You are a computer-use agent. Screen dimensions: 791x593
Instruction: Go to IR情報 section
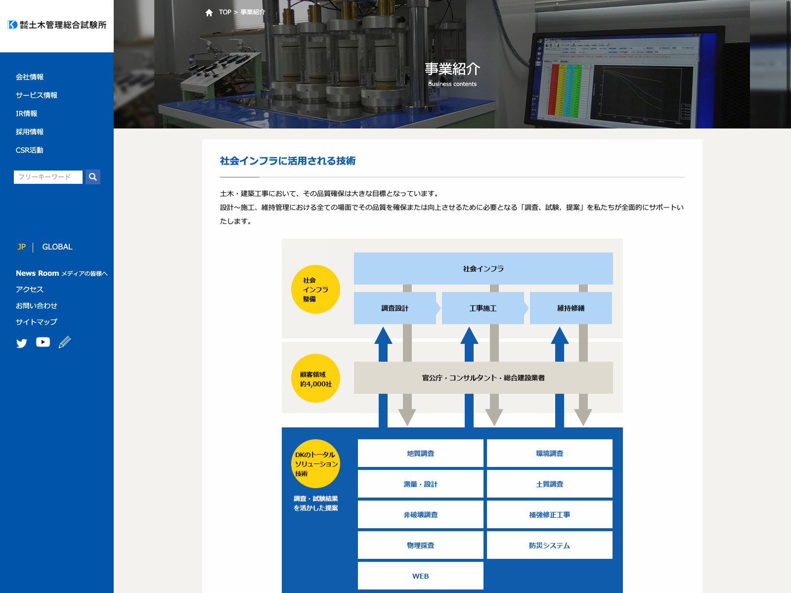click(x=27, y=114)
